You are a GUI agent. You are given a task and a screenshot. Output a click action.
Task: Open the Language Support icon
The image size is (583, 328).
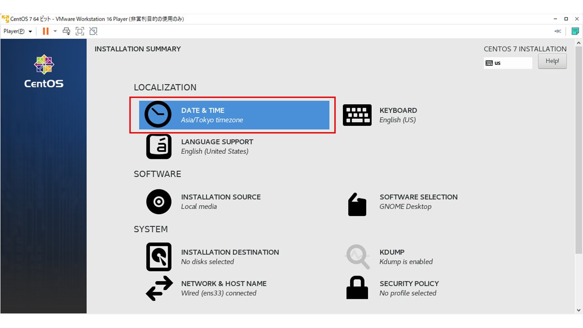click(159, 146)
